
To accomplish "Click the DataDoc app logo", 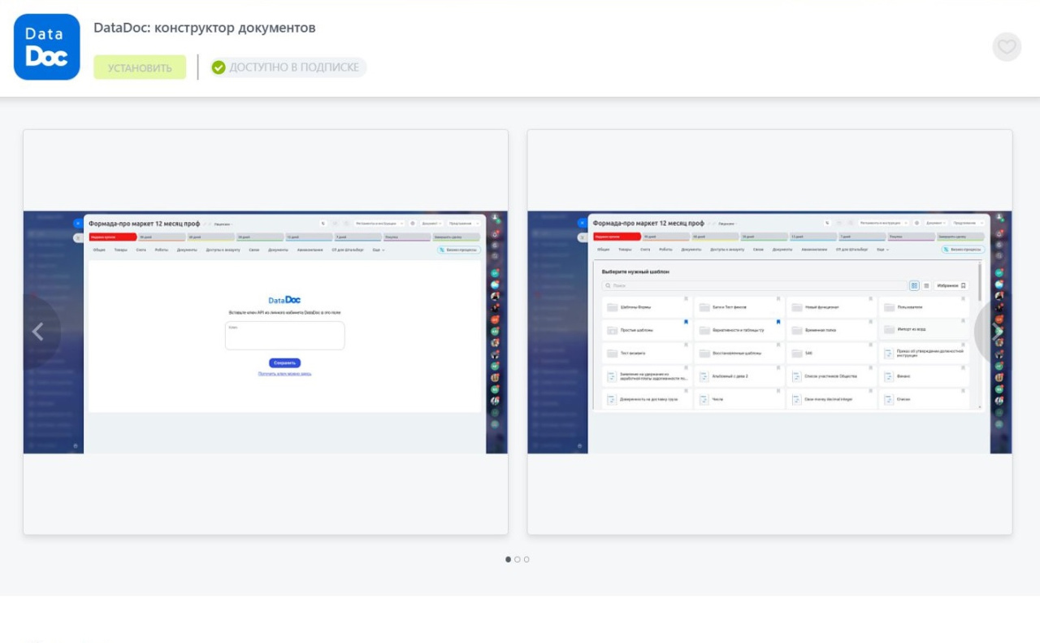I will [x=47, y=47].
